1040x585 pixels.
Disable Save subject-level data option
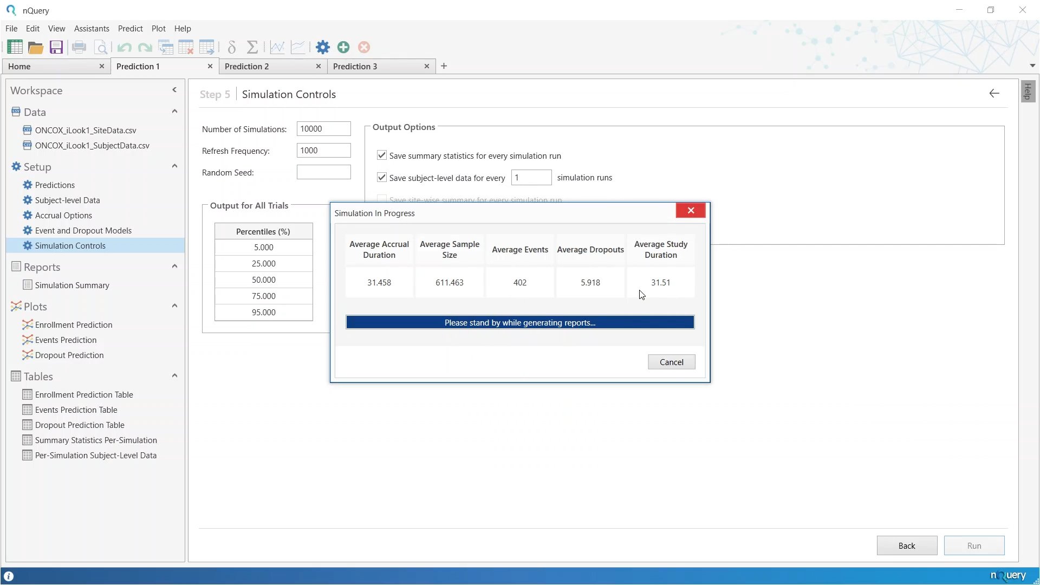point(382,177)
